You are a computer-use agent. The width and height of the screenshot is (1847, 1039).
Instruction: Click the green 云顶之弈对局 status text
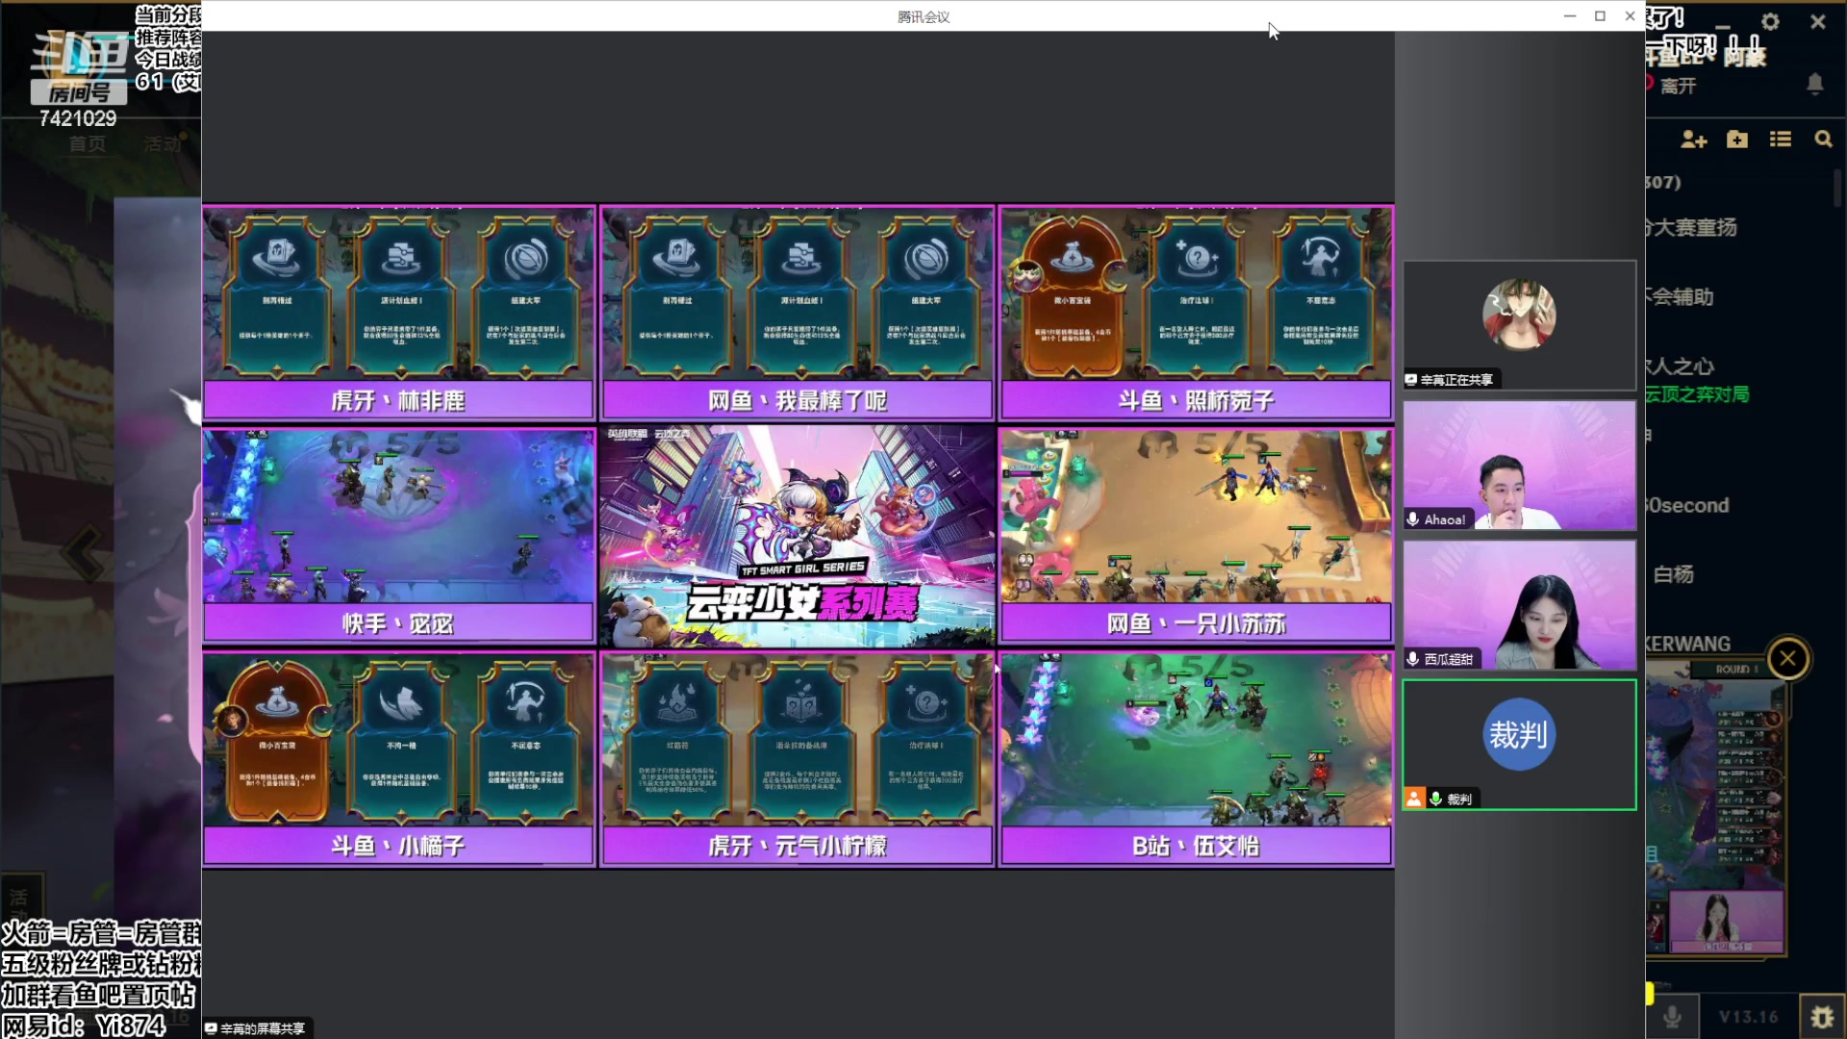coord(1698,394)
